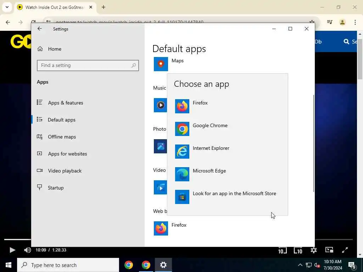
Task: Click the taskbar search box
Action: [x=68, y=265]
